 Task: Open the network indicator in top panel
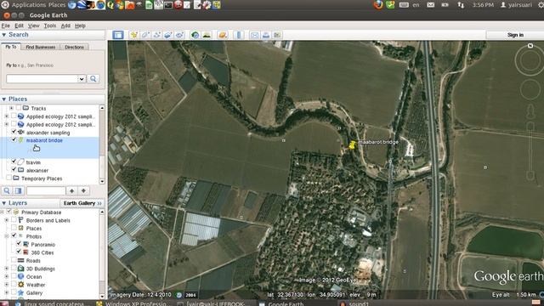[461, 5]
